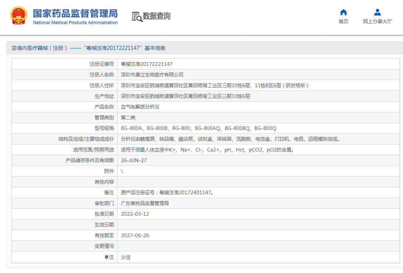The width and height of the screenshot is (403, 273).
Task: Click the 生效日期 label
Action: pyautogui.click(x=104, y=225)
